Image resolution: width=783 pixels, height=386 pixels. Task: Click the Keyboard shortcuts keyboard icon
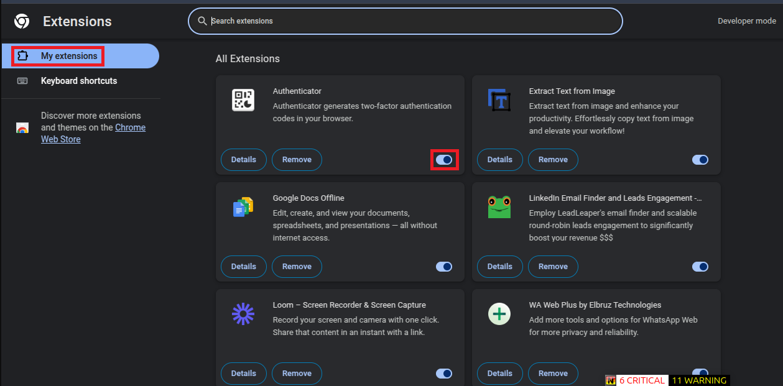click(x=22, y=81)
